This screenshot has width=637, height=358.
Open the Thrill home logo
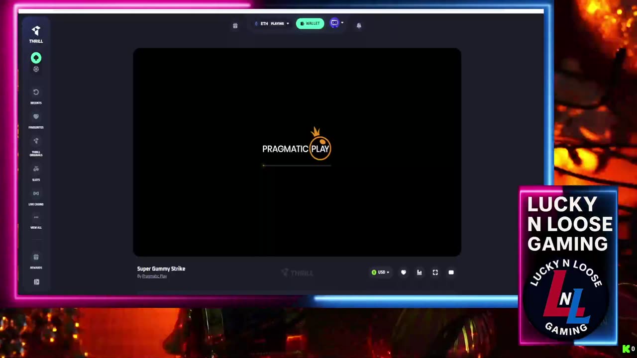[36, 34]
